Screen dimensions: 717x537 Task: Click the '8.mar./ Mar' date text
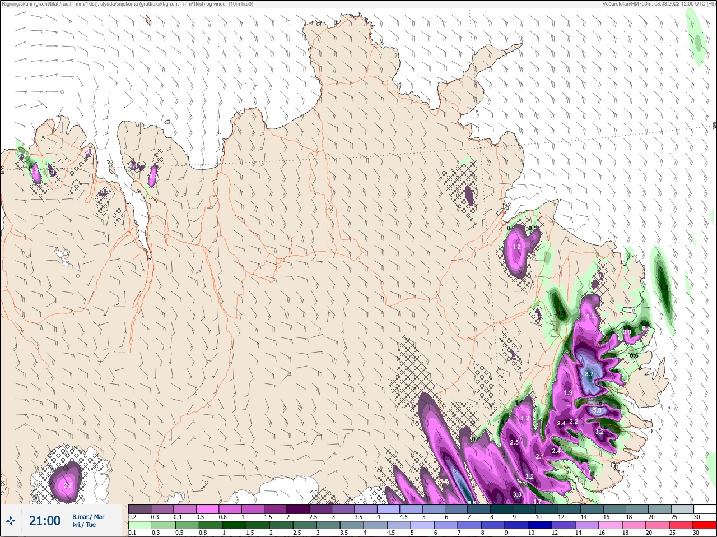tap(88, 517)
